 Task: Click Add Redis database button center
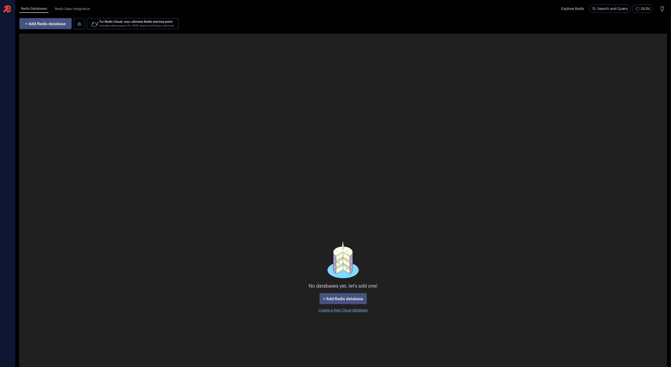point(343,299)
